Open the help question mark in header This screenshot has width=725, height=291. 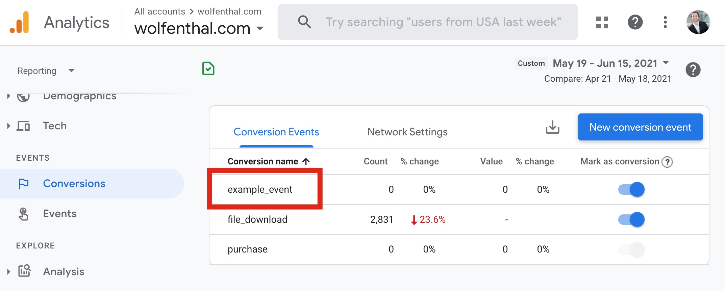(635, 22)
